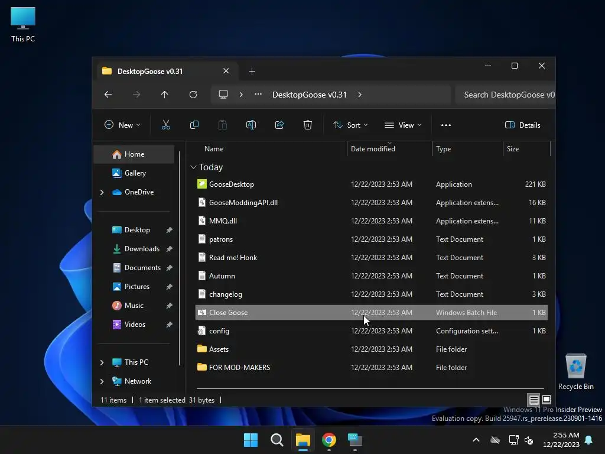Screen dimensions: 605x454
Task: Click the Share icon in toolbar
Action: click(x=279, y=125)
